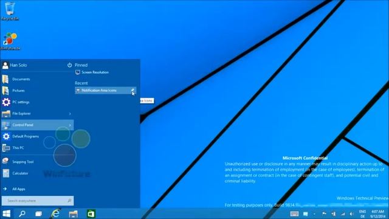Select Control Panel in Start menu
The height and width of the screenshot is (219, 389).
click(37, 125)
